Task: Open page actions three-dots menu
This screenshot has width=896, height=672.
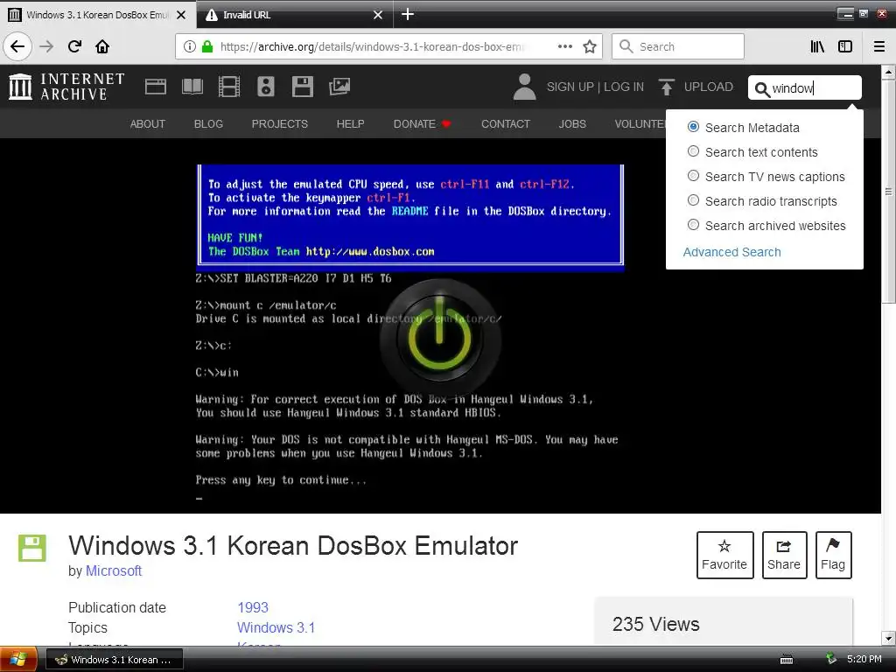Action: (565, 46)
